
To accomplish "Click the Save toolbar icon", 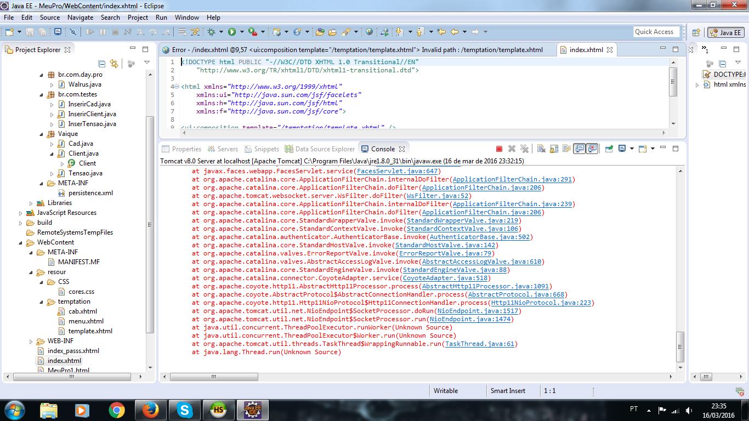I will coord(29,32).
